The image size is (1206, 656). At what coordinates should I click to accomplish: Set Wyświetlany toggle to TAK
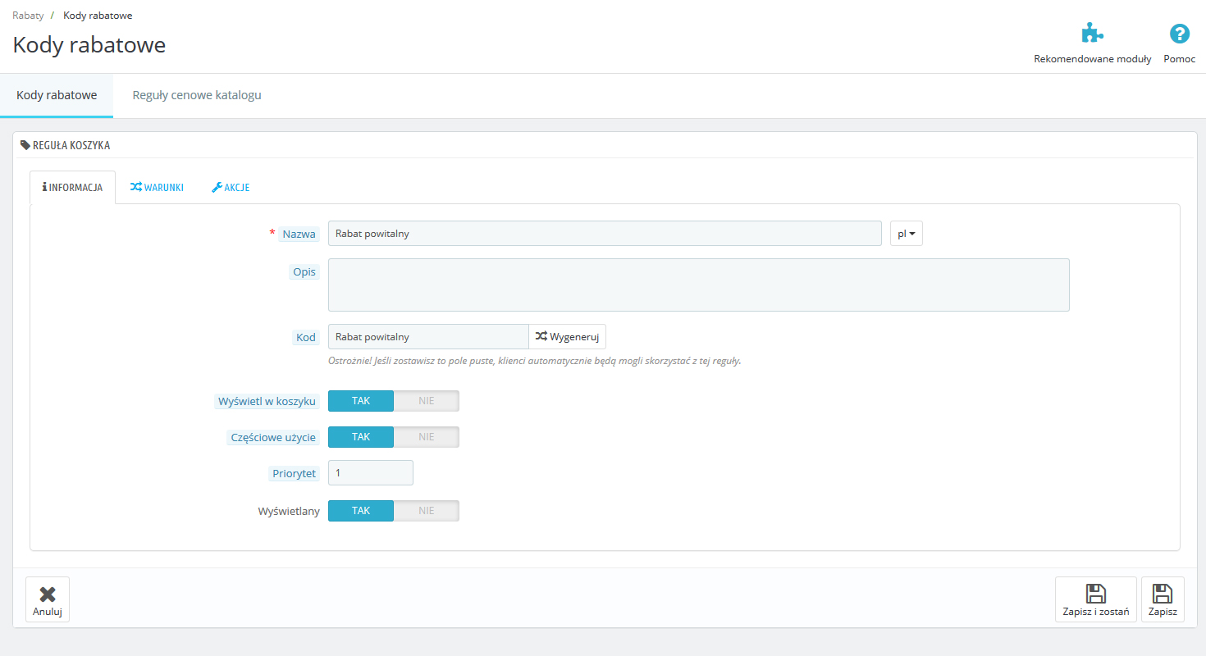pos(361,511)
